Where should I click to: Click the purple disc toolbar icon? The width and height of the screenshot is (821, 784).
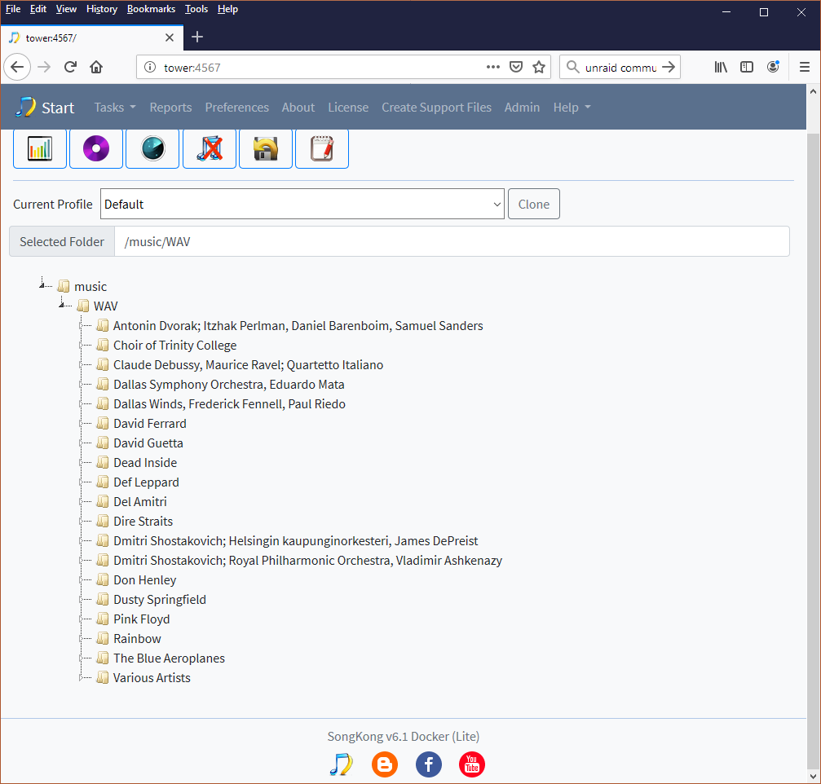[x=96, y=148]
